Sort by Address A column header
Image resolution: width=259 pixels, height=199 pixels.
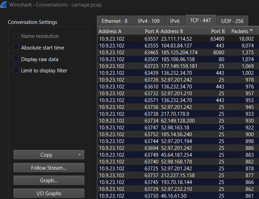[x=115, y=31]
